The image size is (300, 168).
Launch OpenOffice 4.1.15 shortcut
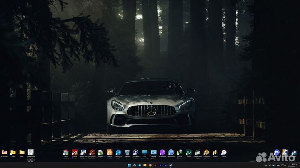[x=118, y=153]
